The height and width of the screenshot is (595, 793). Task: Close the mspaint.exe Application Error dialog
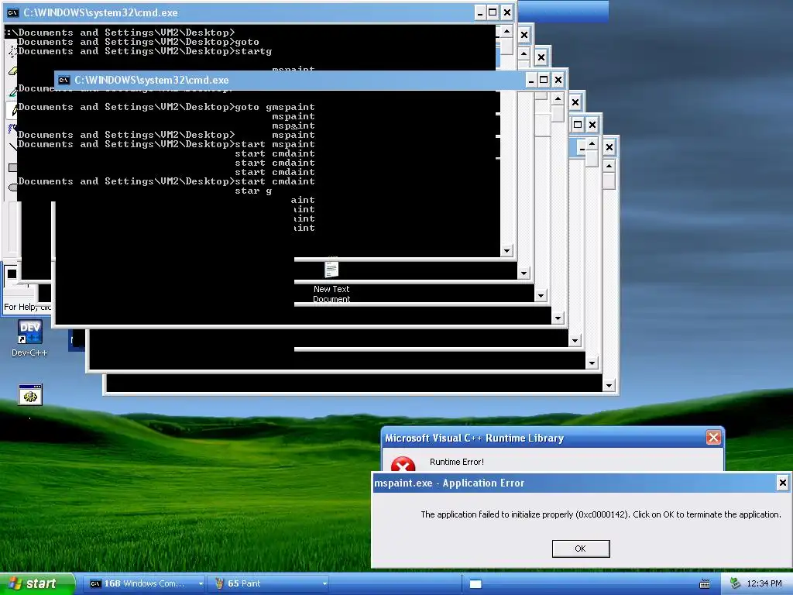pyautogui.click(x=782, y=483)
